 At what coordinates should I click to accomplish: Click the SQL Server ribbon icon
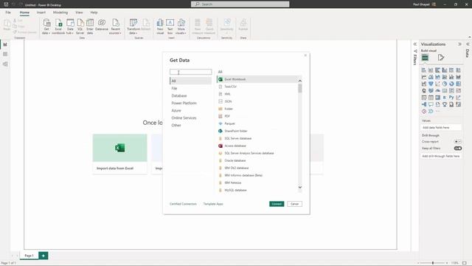coord(80,27)
